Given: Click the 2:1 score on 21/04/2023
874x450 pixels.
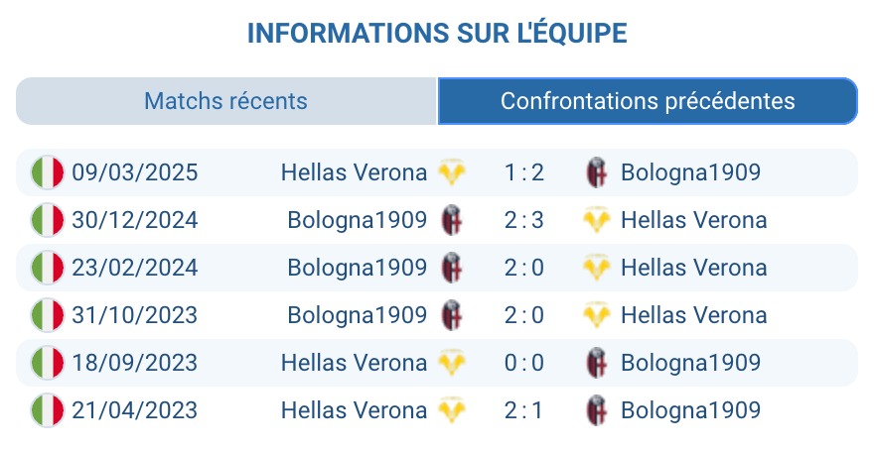Looking at the screenshot, I should tap(523, 410).
